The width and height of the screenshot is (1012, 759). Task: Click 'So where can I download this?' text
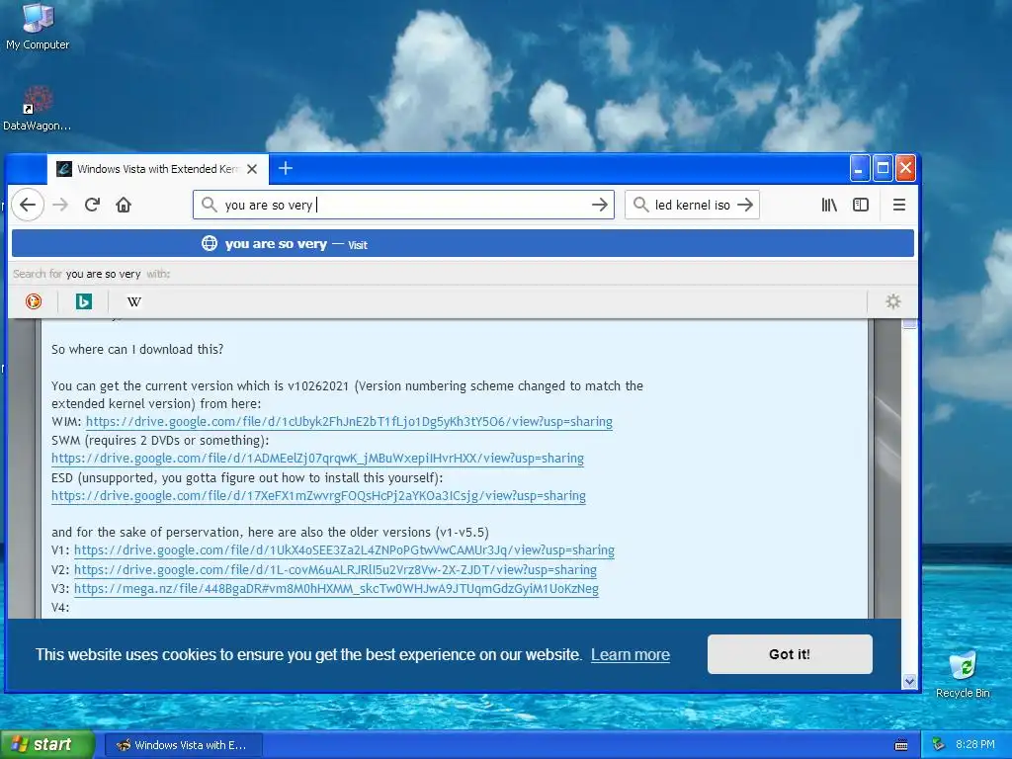137,350
